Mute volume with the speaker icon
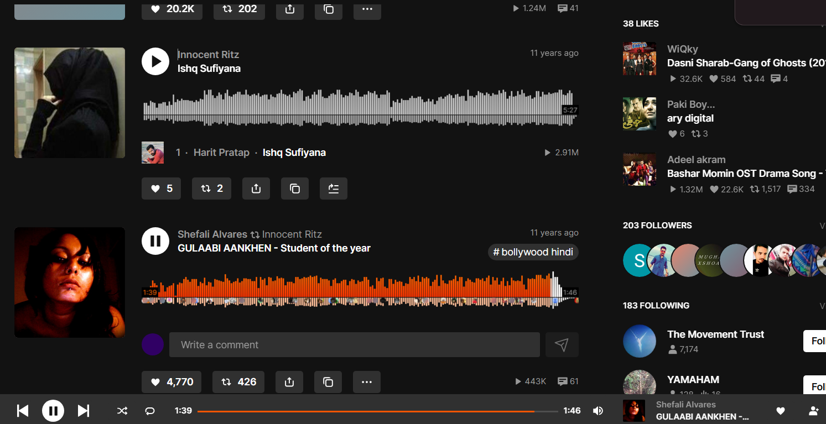 pos(598,411)
